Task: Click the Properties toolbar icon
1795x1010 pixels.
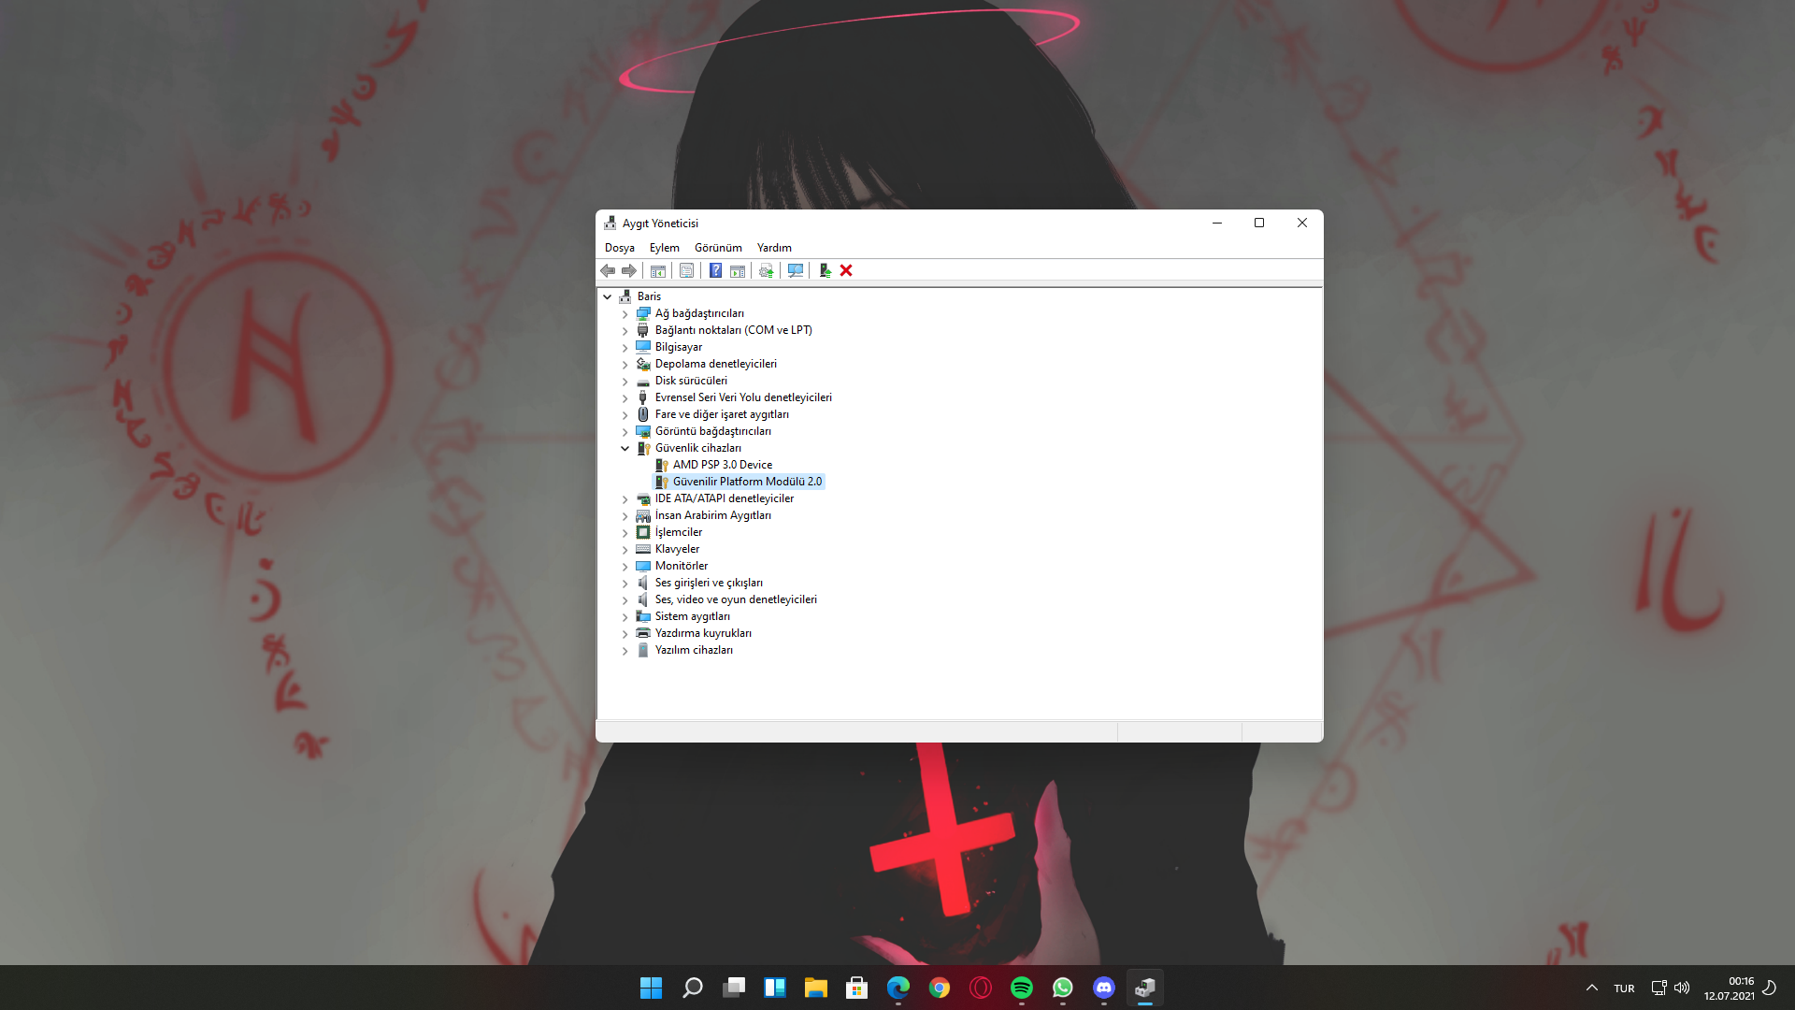Action: (x=686, y=270)
